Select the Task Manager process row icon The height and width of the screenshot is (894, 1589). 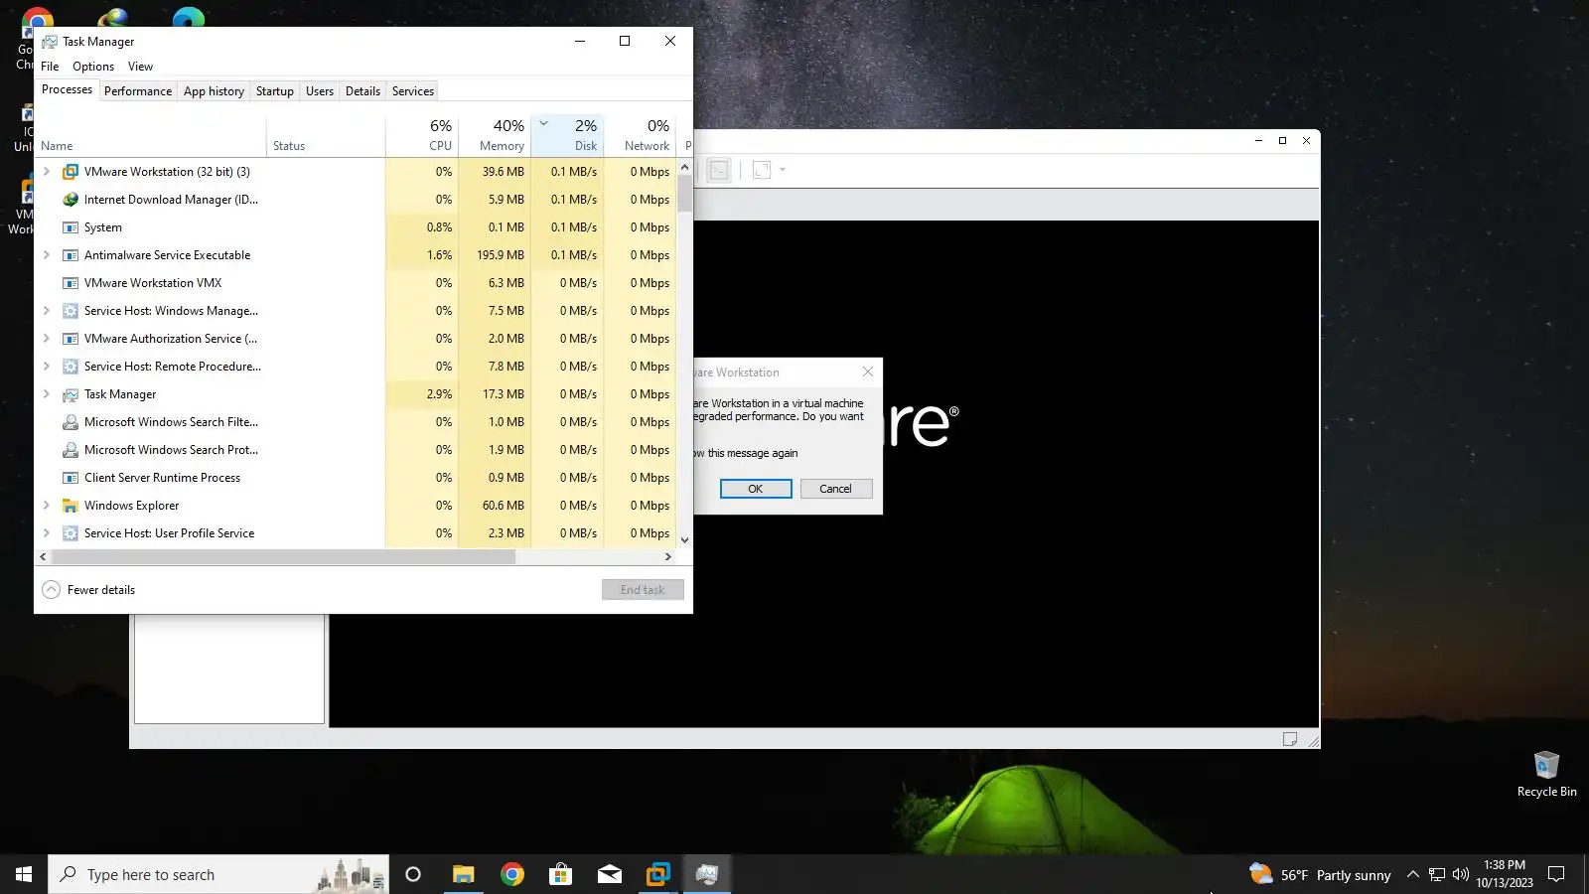[x=71, y=394]
